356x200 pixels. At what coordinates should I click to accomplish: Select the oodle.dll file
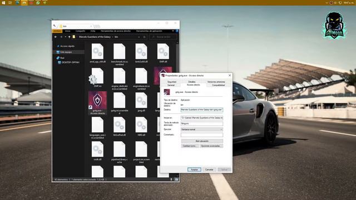pos(97,151)
